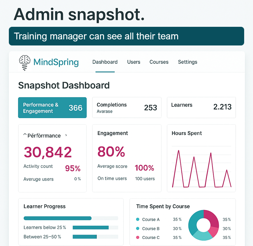Click the Course A teal legend dot

(x=138, y=220)
